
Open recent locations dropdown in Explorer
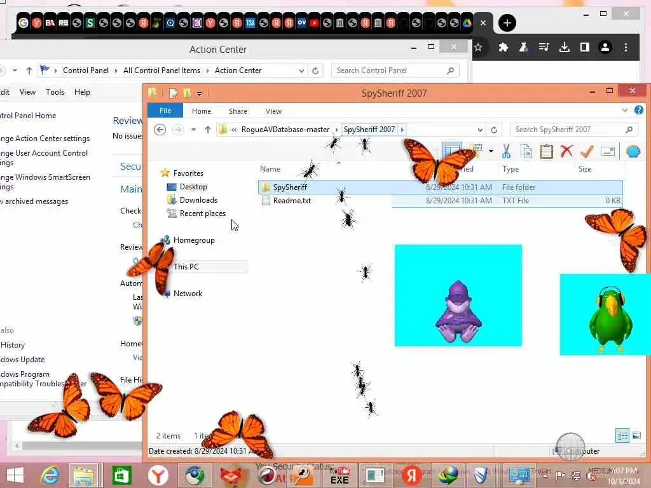point(193,130)
